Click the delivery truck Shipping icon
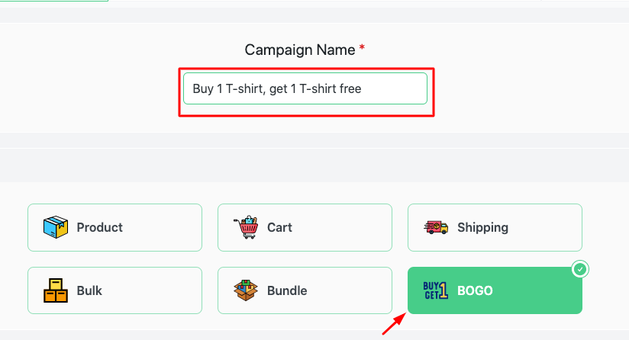629x340 pixels. point(436,227)
